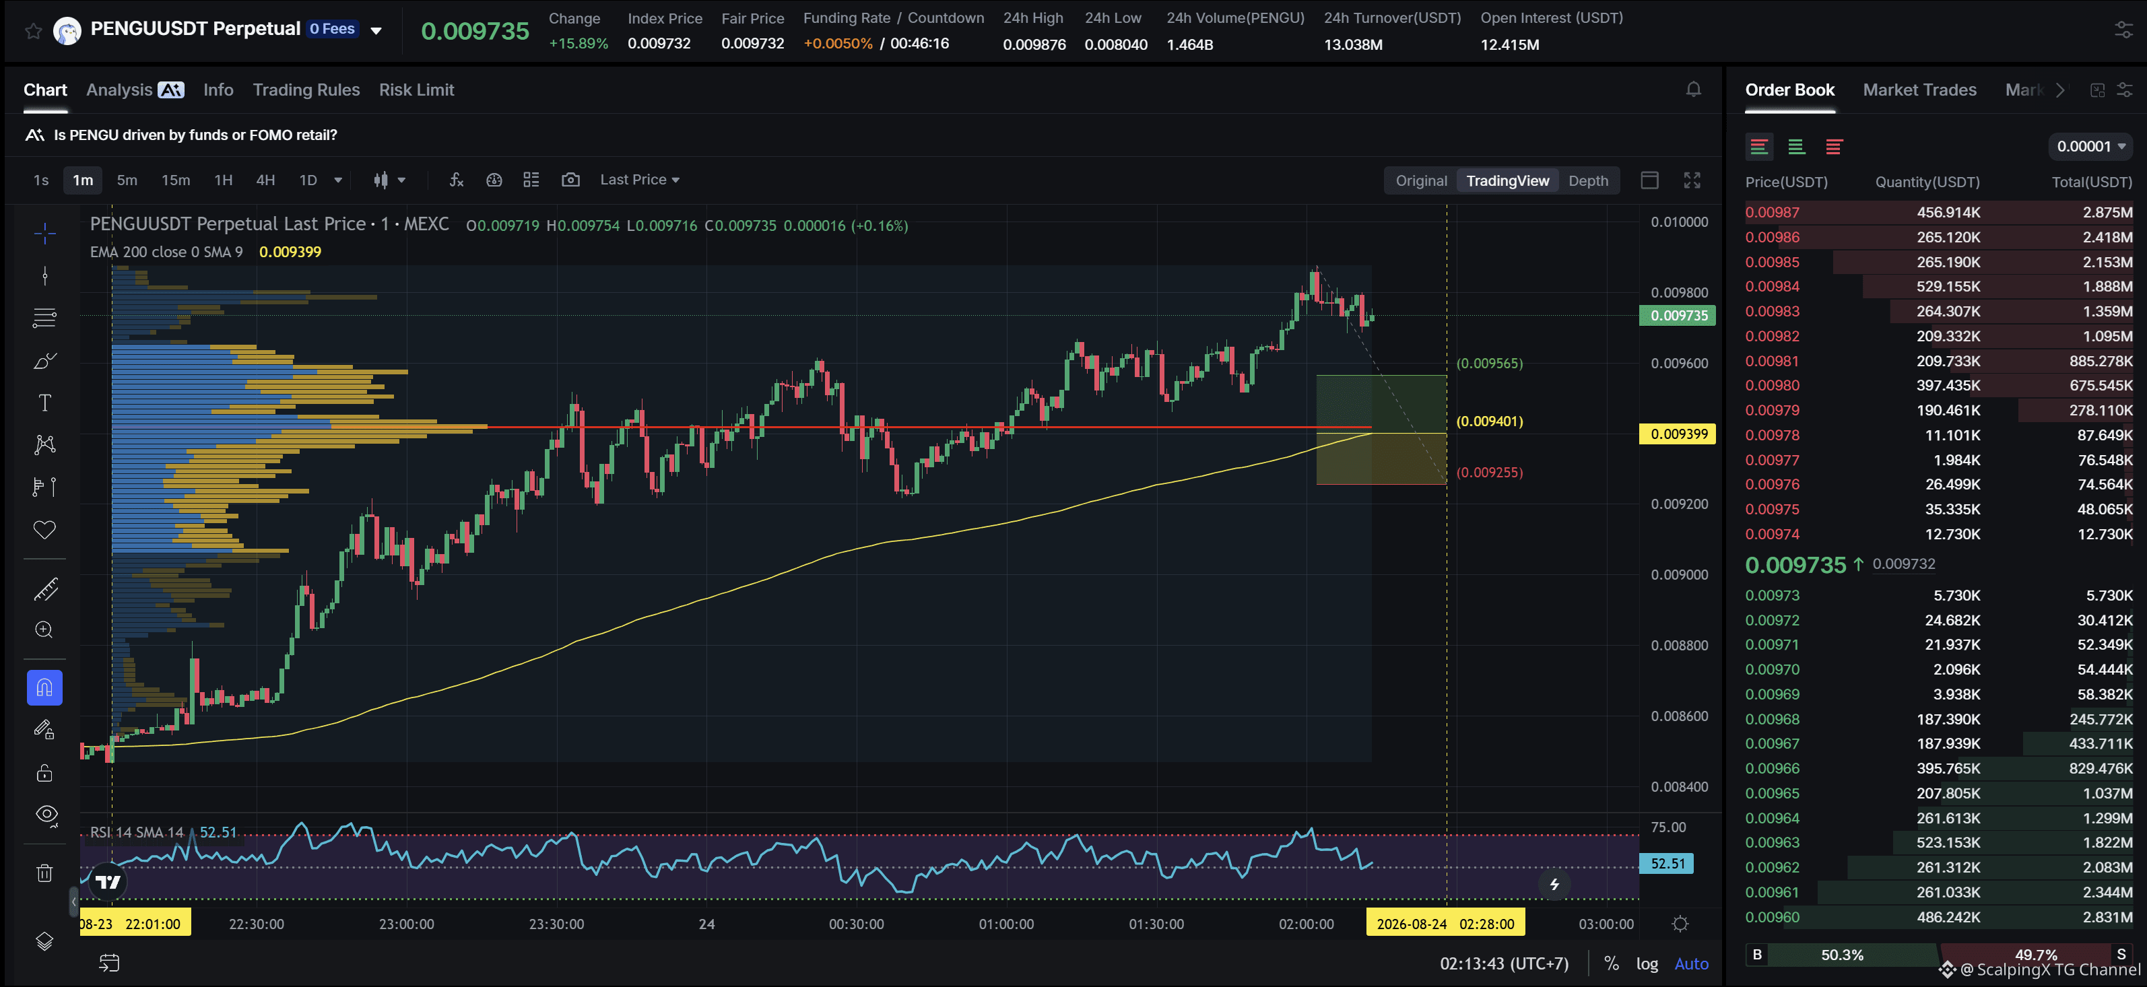Open the candlestick chart type dropdown
Screen dimensions: 2147x987
click(389, 180)
